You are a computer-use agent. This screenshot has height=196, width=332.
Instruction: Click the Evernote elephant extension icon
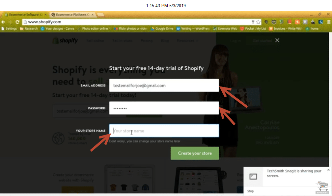coord(281,22)
